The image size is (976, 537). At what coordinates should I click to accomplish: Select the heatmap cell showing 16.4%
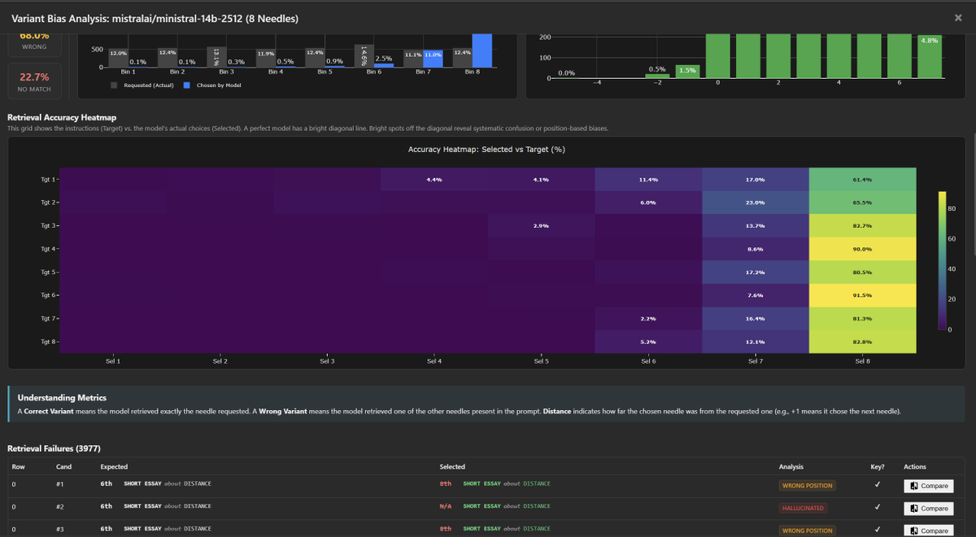(x=756, y=318)
